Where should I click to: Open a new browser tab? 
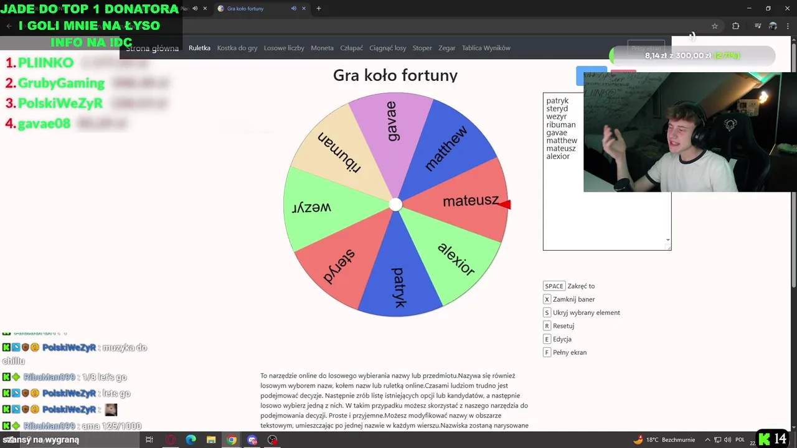319,8
